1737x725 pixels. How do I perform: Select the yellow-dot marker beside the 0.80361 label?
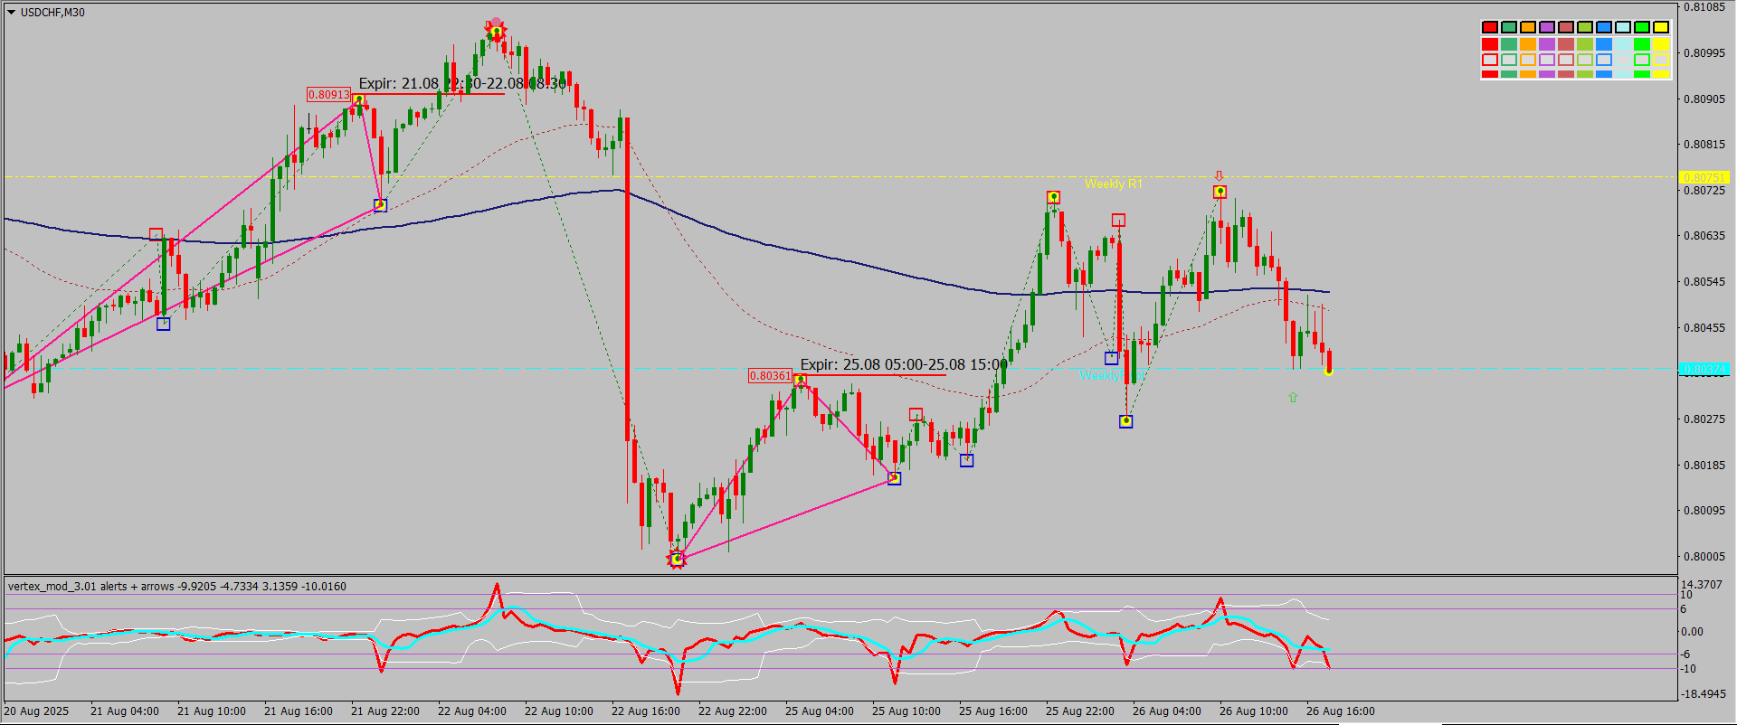click(800, 381)
